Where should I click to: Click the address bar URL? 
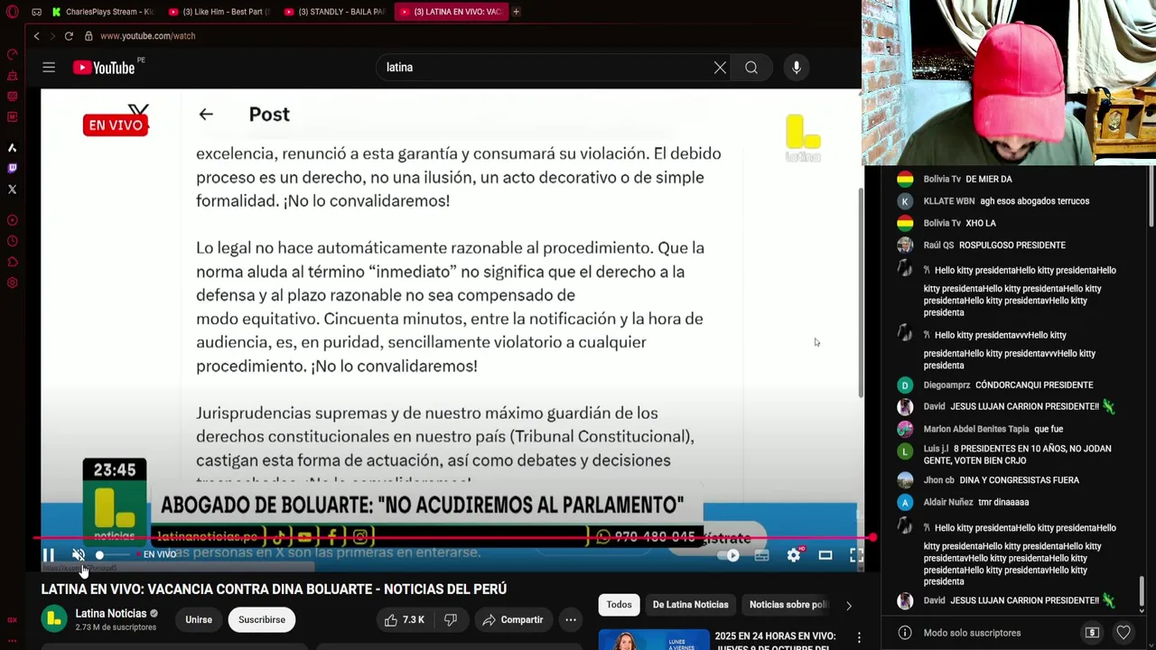click(148, 36)
